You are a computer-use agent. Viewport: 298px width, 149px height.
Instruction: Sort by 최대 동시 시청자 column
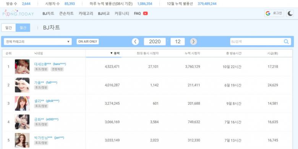(147, 53)
